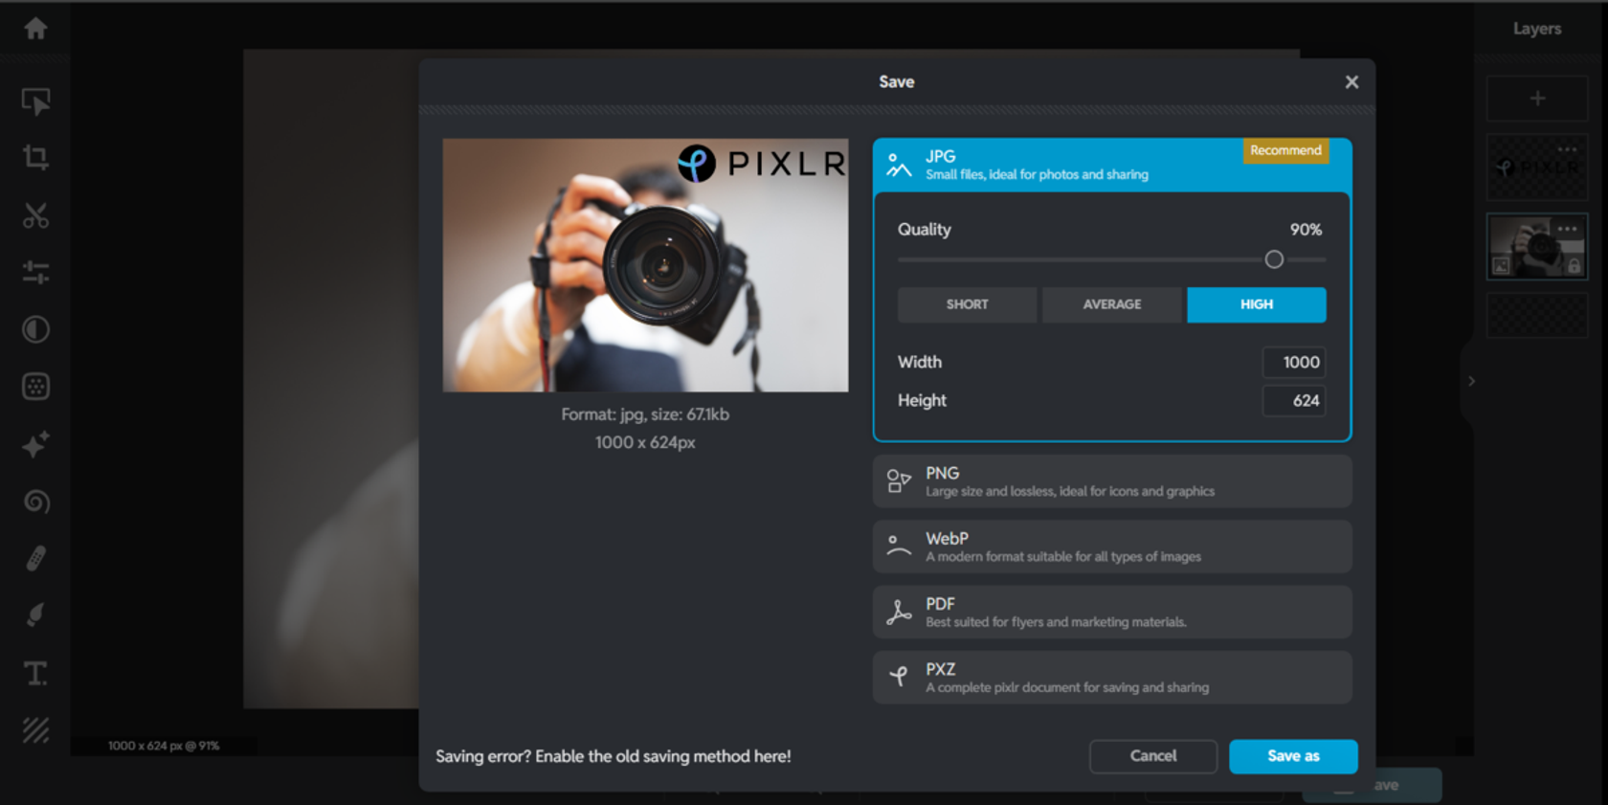Choose the PXZ document format
This screenshot has width=1608, height=805.
(x=1112, y=678)
